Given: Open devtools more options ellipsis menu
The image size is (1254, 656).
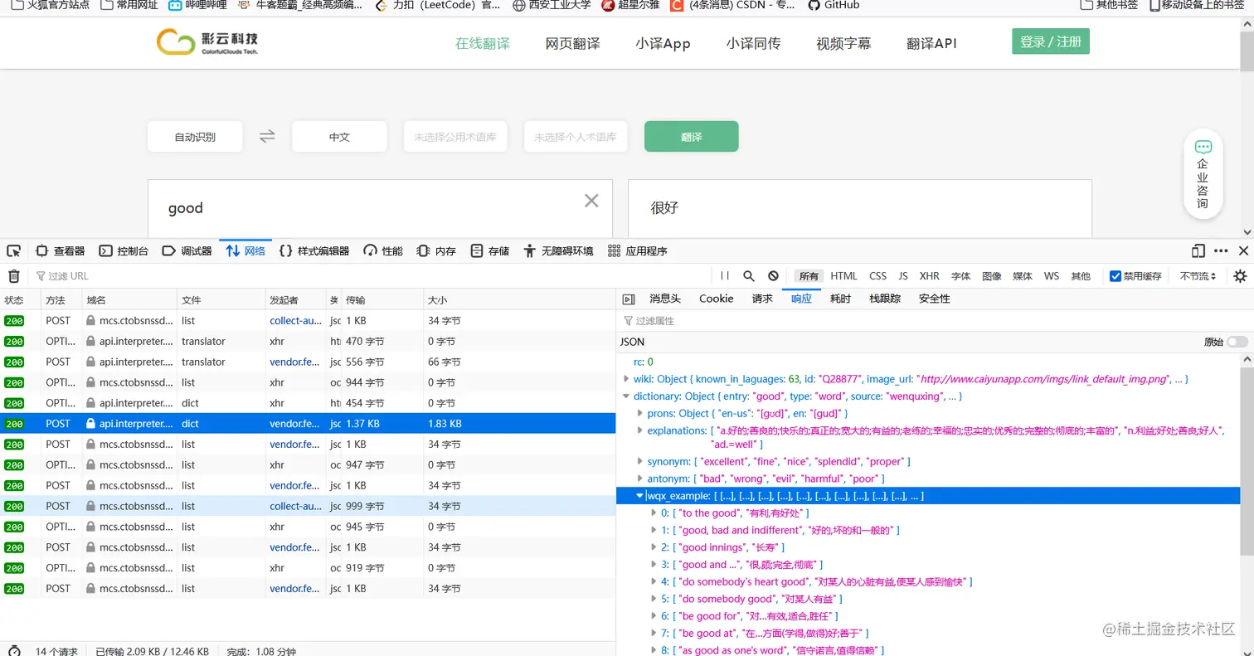Looking at the screenshot, I should (x=1221, y=250).
